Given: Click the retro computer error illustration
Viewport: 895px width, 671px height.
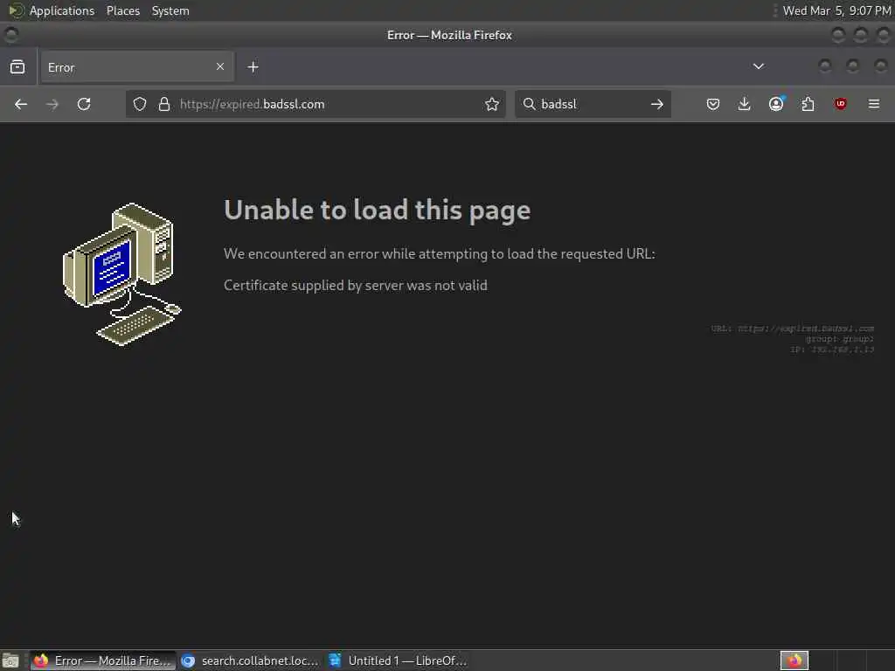Looking at the screenshot, I should pos(122,274).
